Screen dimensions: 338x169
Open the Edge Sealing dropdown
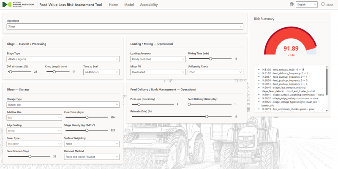pyautogui.click(x=34, y=131)
